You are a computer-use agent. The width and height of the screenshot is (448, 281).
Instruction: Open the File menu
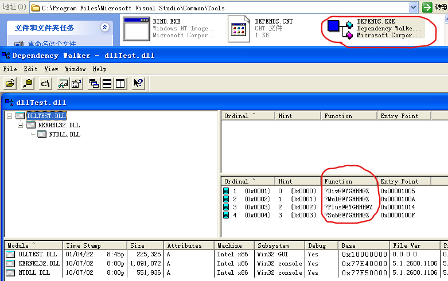point(10,69)
